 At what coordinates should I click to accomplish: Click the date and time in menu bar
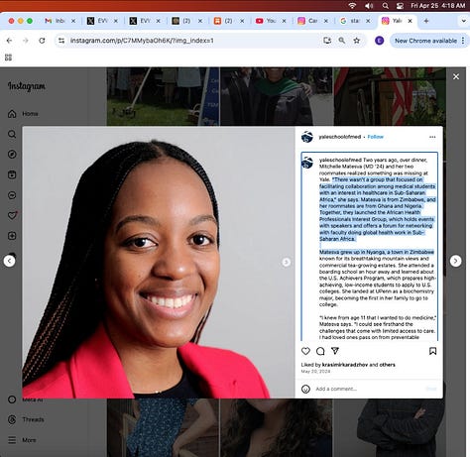pos(438,5)
